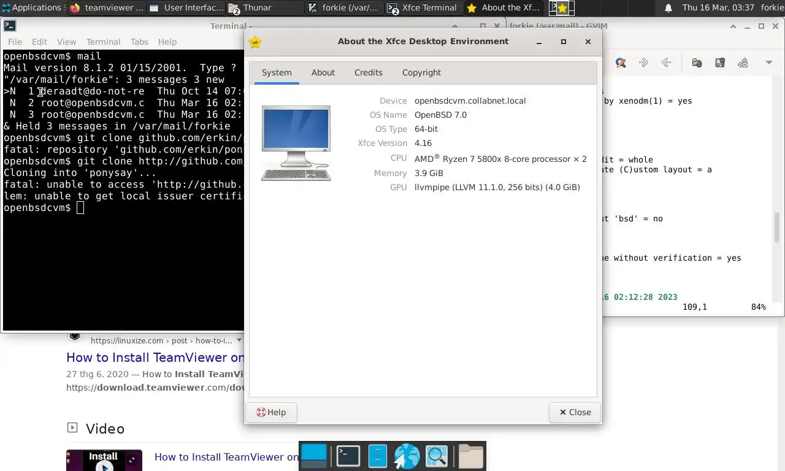The height and width of the screenshot is (471, 785).
Task: Launch File Manager cabinet icon in dock
Action: 378,456
